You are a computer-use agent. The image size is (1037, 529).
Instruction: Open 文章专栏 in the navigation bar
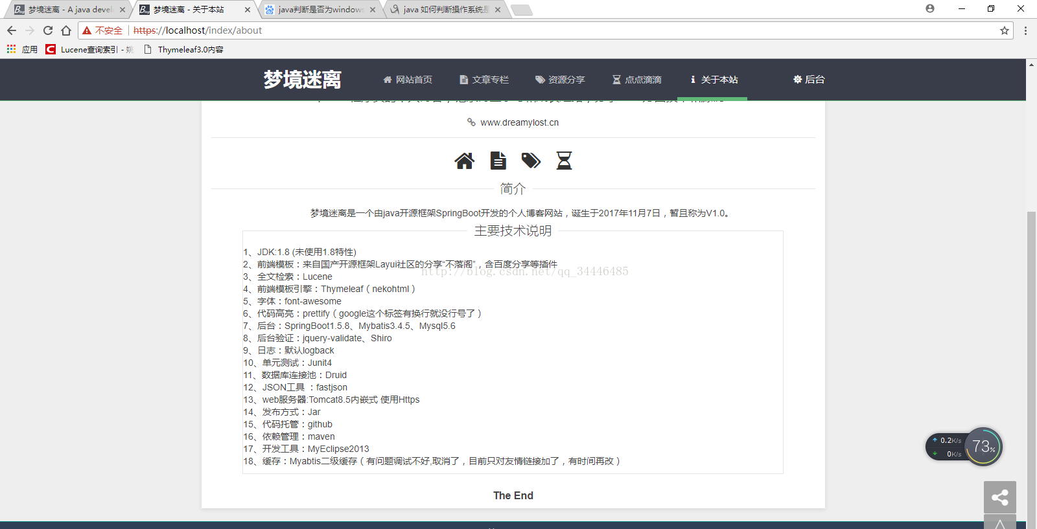tap(484, 80)
